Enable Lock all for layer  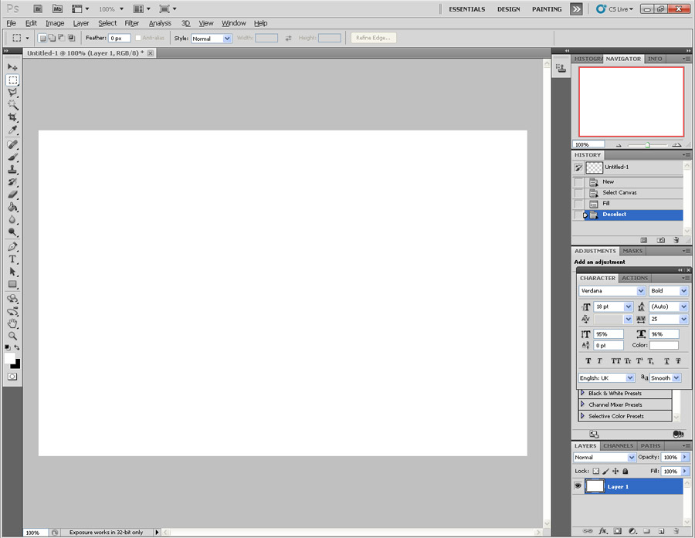(x=625, y=471)
